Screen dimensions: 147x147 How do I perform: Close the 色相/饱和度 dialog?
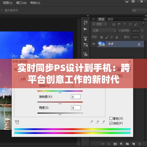pyautogui.click(x=130, y=62)
